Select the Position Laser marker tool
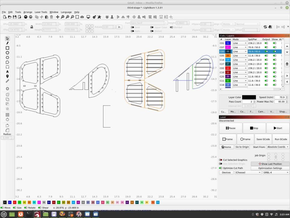The width and height of the screenshot is (290, 218). coord(8,76)
